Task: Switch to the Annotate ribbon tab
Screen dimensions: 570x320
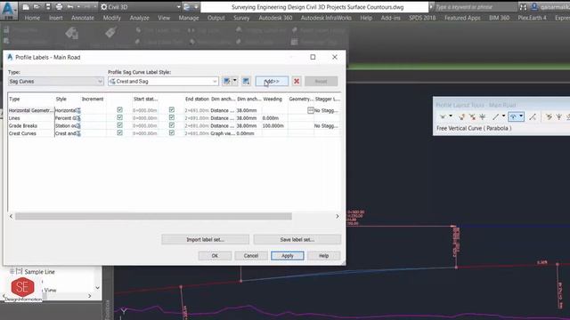Action: 83,18
